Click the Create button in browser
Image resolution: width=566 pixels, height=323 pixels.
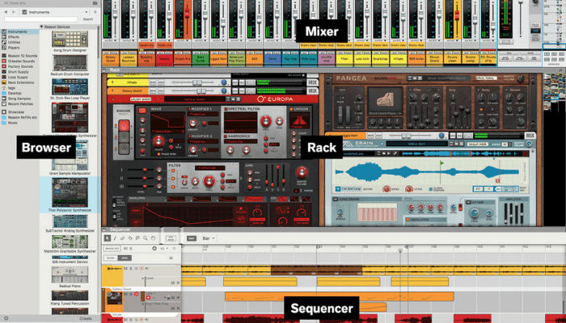coord(85,318)
